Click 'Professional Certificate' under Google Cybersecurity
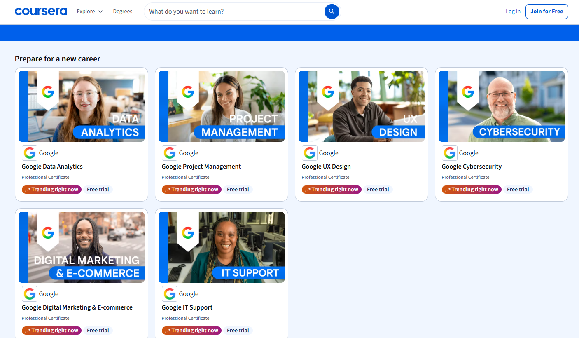 (x=465, y=177)
